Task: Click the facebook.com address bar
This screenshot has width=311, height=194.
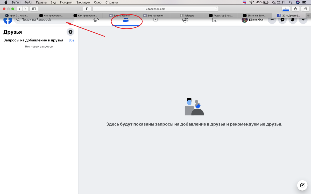Action: pos(155,9)
